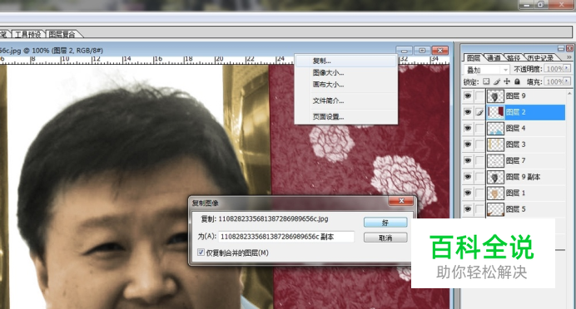This screenshot has width=576, height=309.
Task: Choose 画布大小... from the context menu
Action: click(x=346, y=85)
